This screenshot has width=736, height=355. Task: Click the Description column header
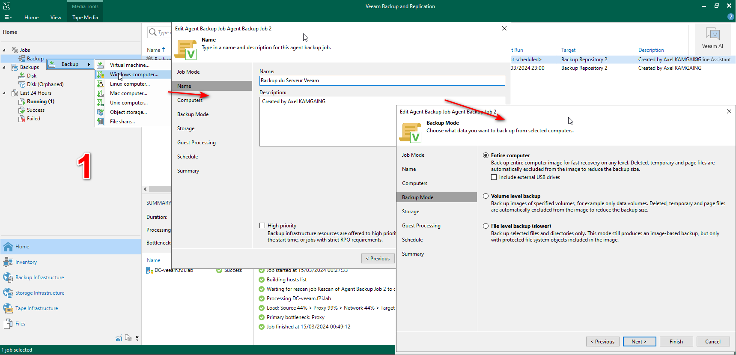(651, 50)
